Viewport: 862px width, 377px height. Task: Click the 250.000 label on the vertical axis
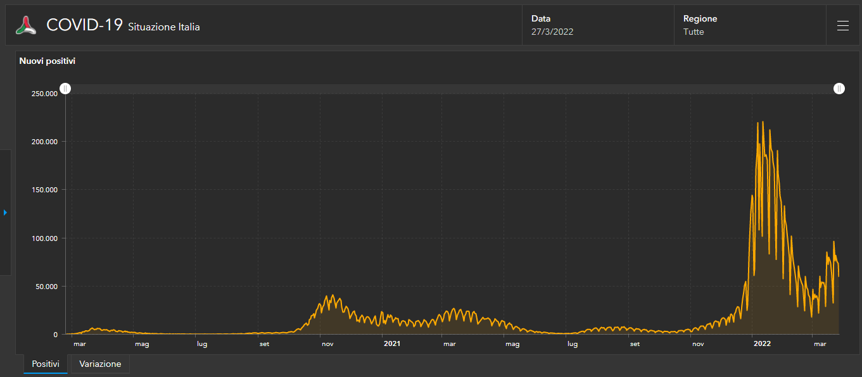[44, 94]
